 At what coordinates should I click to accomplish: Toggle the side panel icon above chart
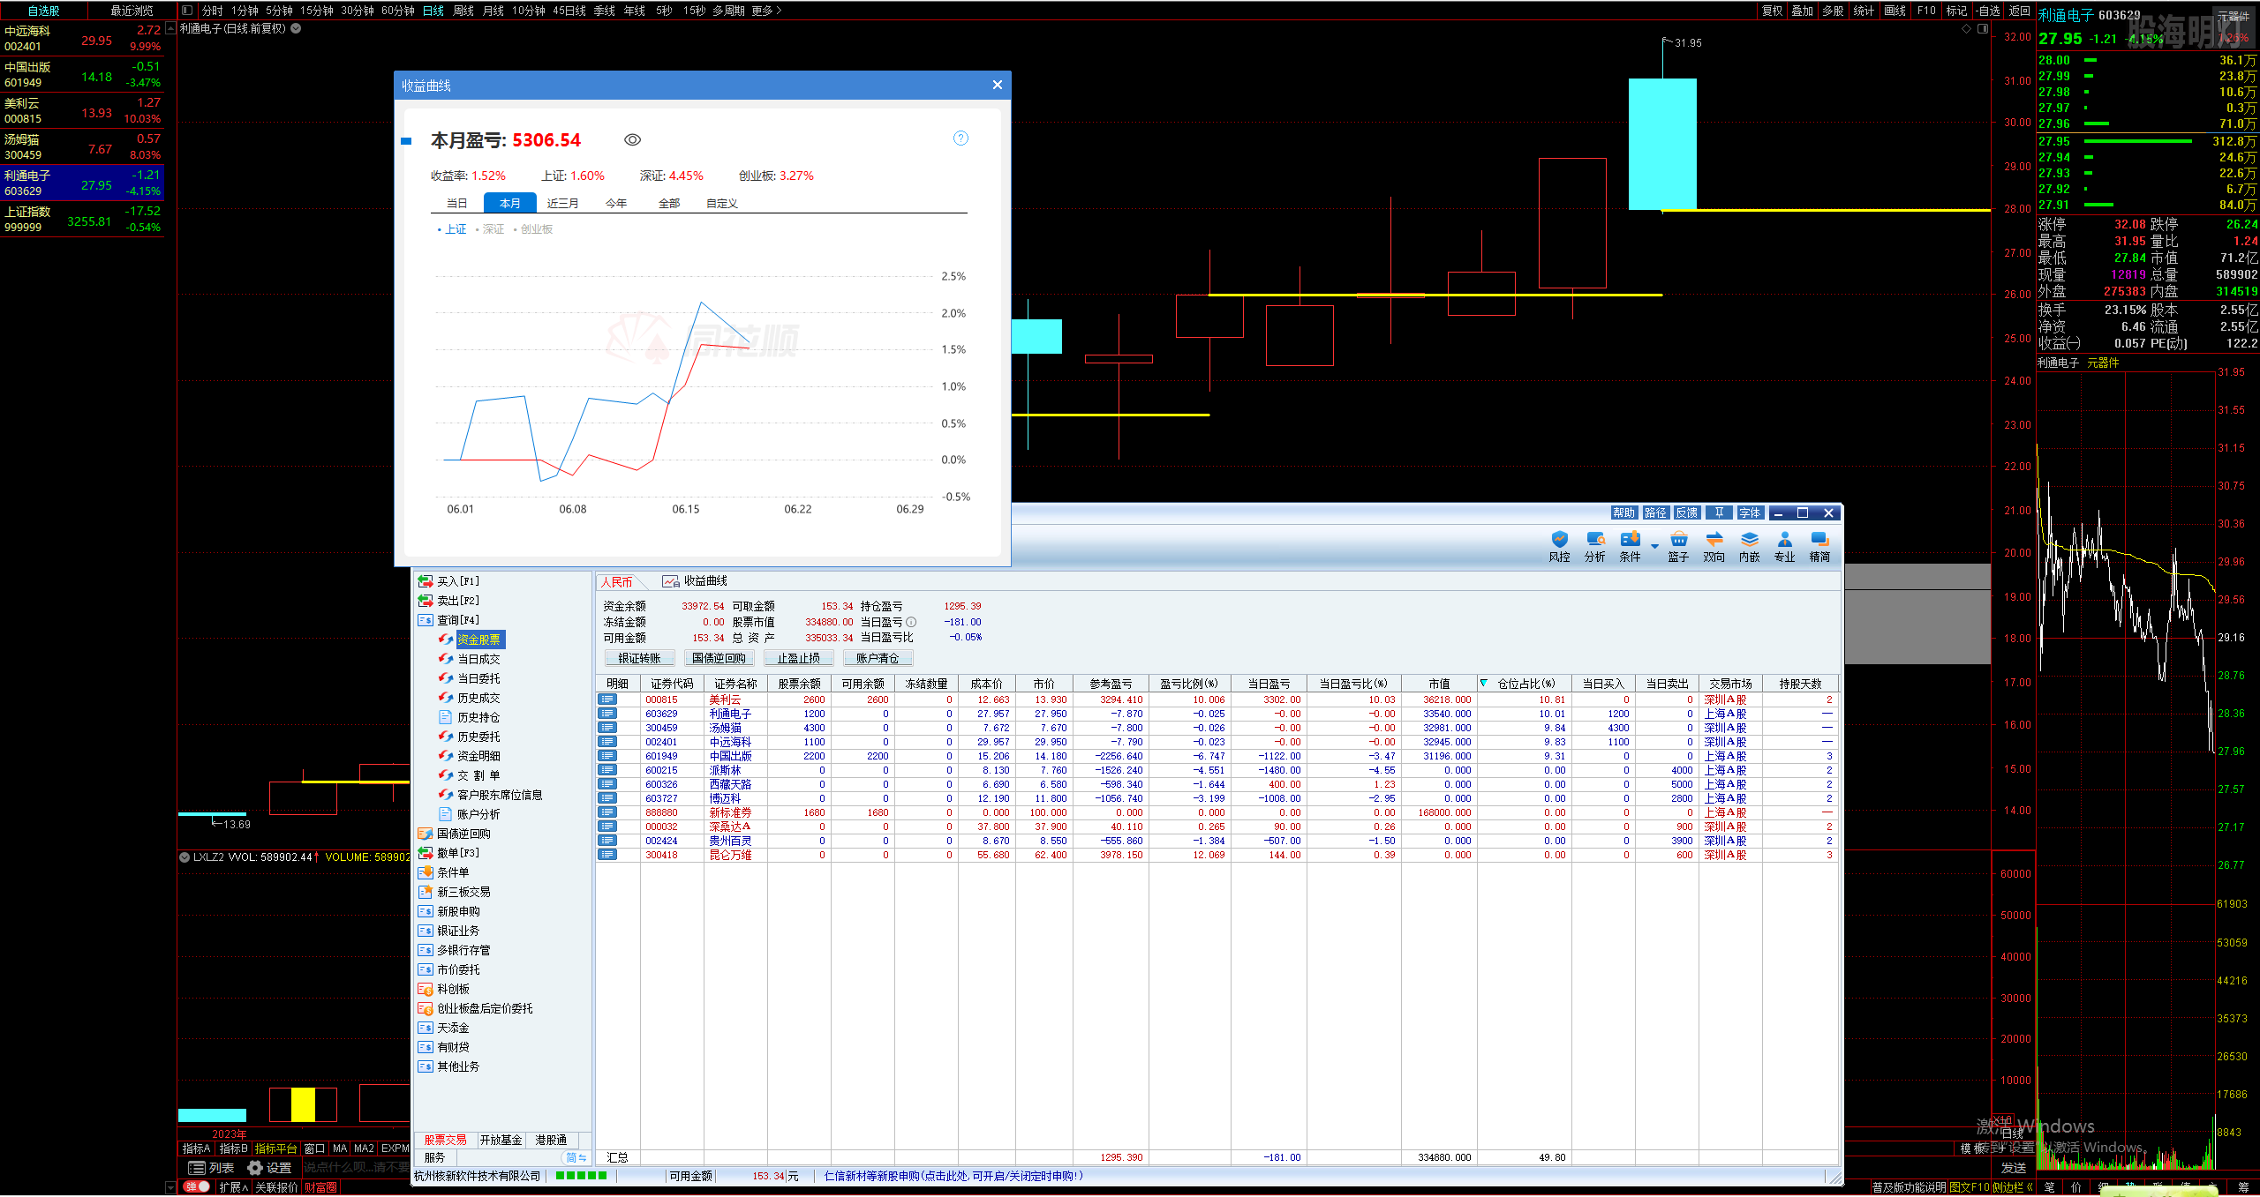tap(187, 11)
